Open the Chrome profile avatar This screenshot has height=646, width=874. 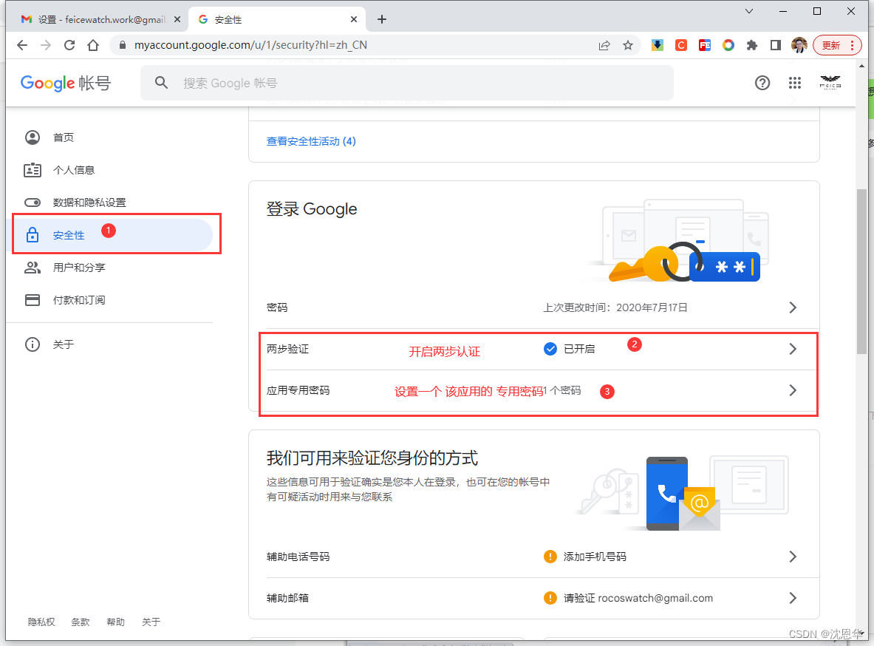click(799, 45)
